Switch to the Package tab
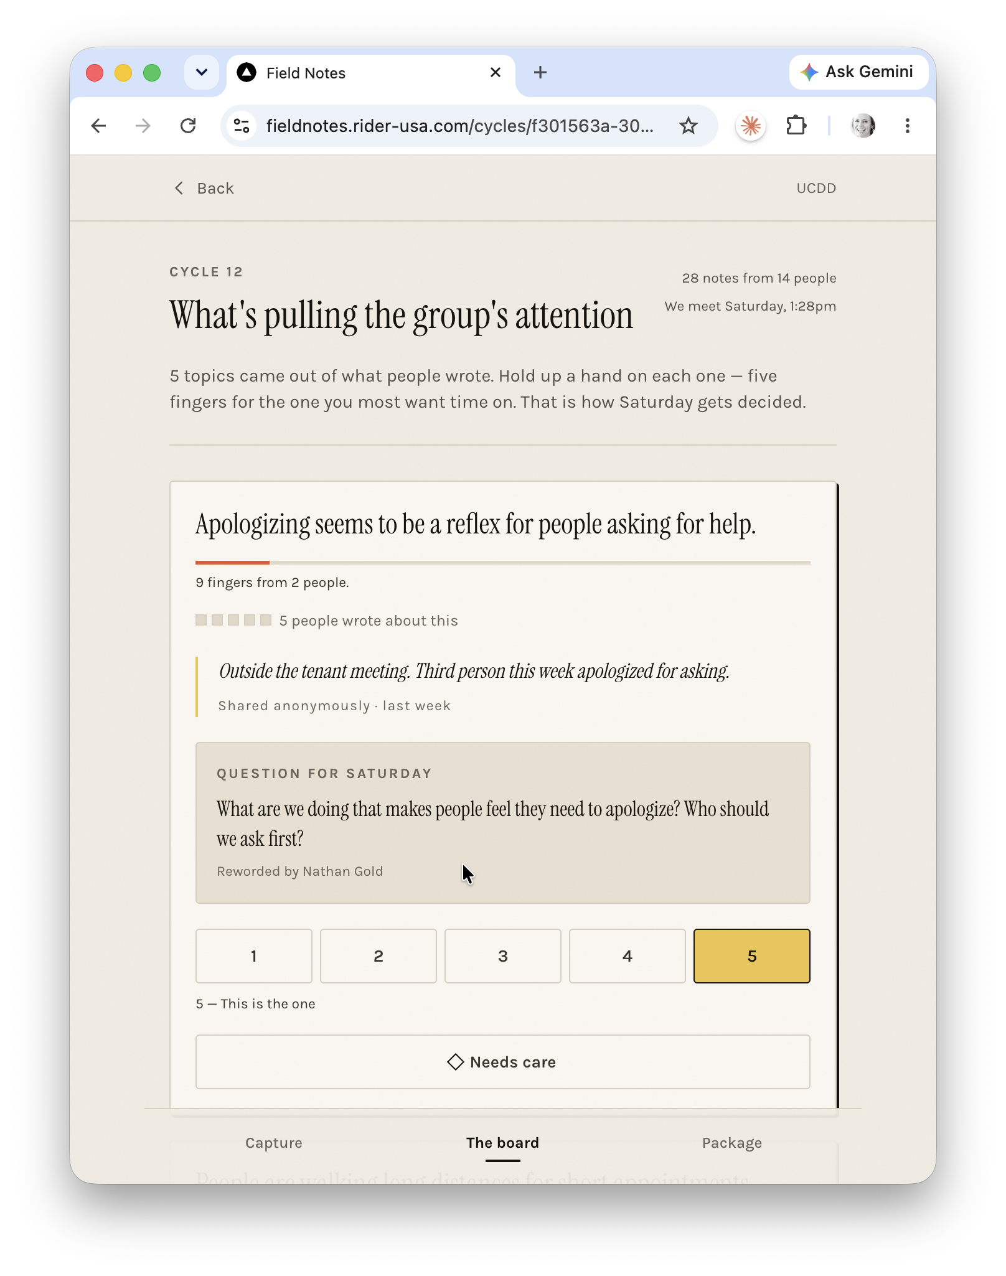The height and width of the screenshot is (1276, 1006). click(x=732, y=1143)
